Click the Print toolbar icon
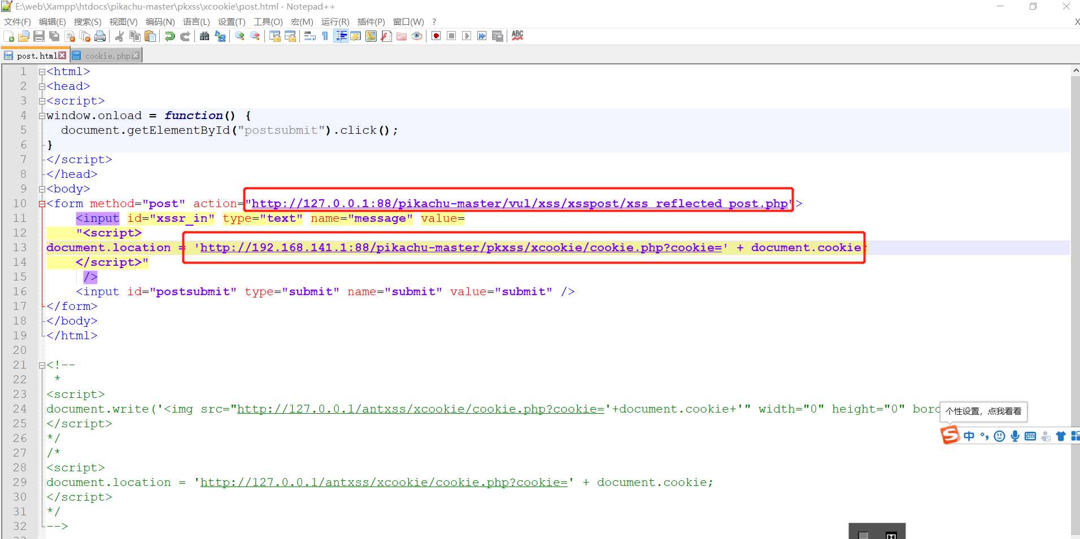This screenshot has height=539, width=1080. (x=101, y=36)
